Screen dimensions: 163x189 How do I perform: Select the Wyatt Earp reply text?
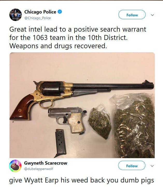tap(82, 180)
